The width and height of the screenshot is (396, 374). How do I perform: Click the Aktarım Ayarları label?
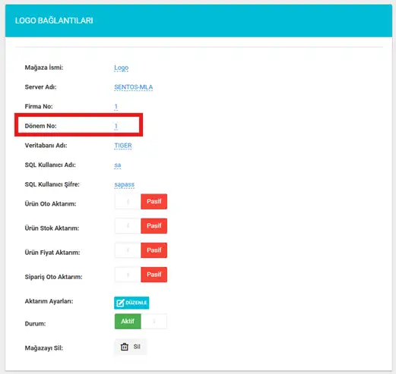(49, 301)
